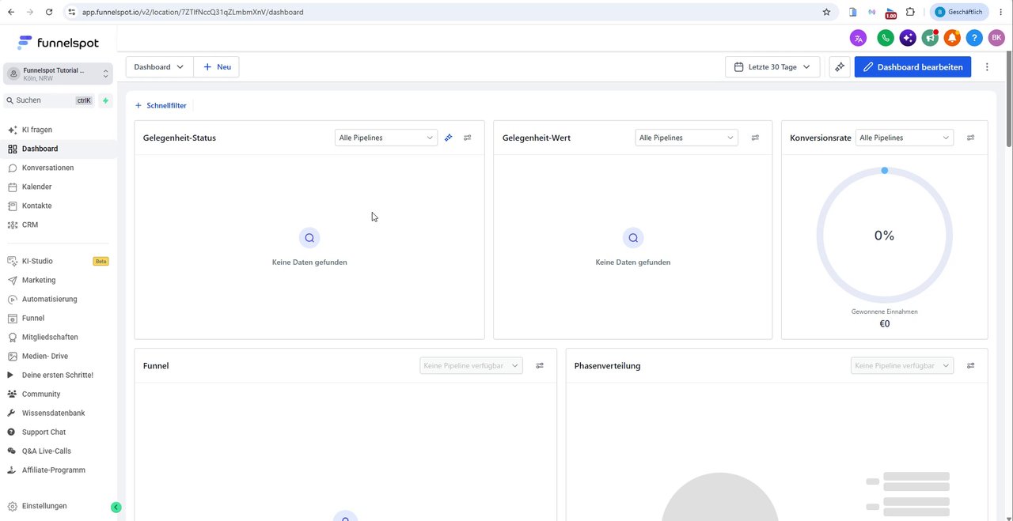Viewport: 1013px width, 521px height.
Task: Click the blue help question mark icon
Action: pyautogui.click(x=974, y=38)
